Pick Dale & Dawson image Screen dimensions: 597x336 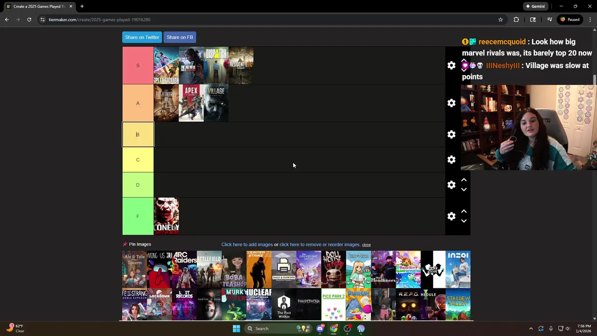click(x=284, y=269)
